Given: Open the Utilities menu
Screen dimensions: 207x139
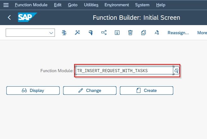Looking at the screenshot, I should (x=91, y=5).
